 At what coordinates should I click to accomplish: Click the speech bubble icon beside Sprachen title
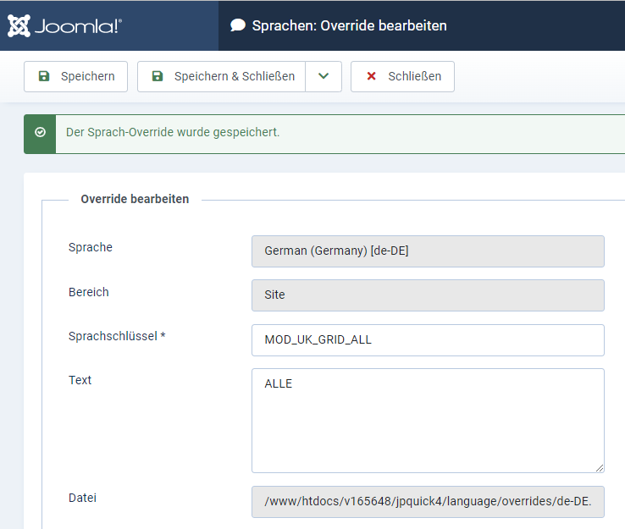[x=238, y=25]
